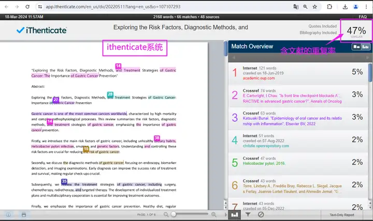Open the browser downloads icon
Image resolution: width=373 pixels, height=221 pixels.
pos(345,7)
